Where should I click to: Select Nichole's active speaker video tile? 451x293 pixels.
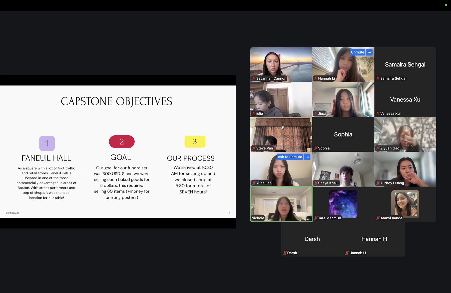click(281, 204)
